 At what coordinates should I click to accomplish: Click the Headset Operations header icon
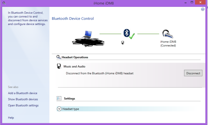click(58, 57)
